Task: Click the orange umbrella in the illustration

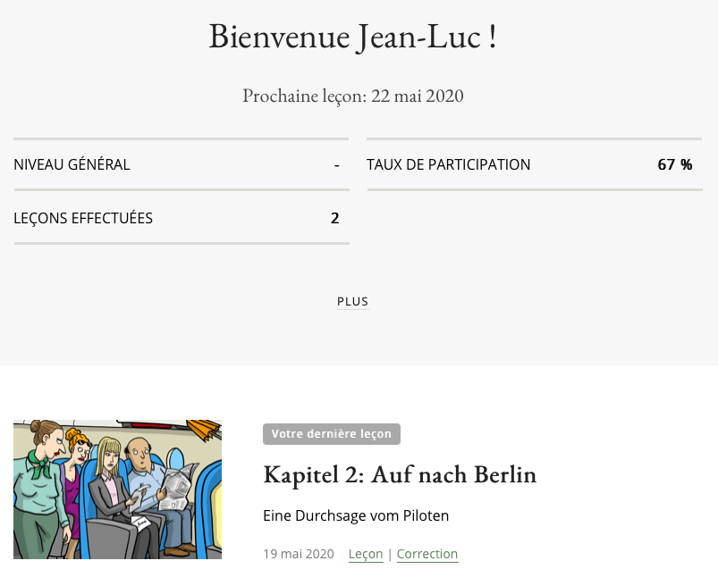Action: coord(205,430)
